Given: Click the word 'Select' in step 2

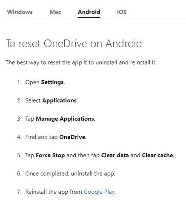Looking at the screenshot, I should tap(33, 101).
